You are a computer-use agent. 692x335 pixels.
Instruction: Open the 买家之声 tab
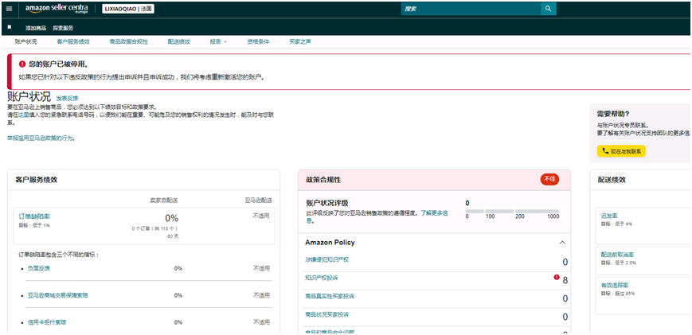300,42
